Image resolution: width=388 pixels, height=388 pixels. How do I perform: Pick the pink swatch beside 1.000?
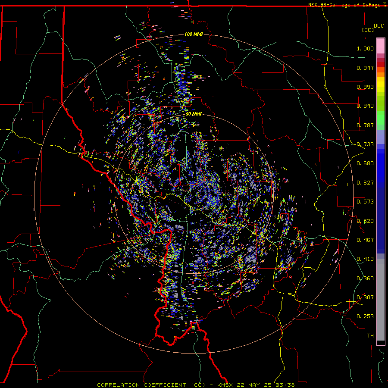(381, 46)
